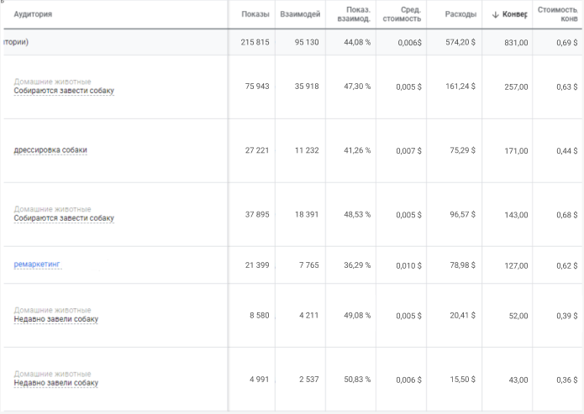
Task: Open Собираются завести собаку in the 75 943 row
Action: pos(64,91)
